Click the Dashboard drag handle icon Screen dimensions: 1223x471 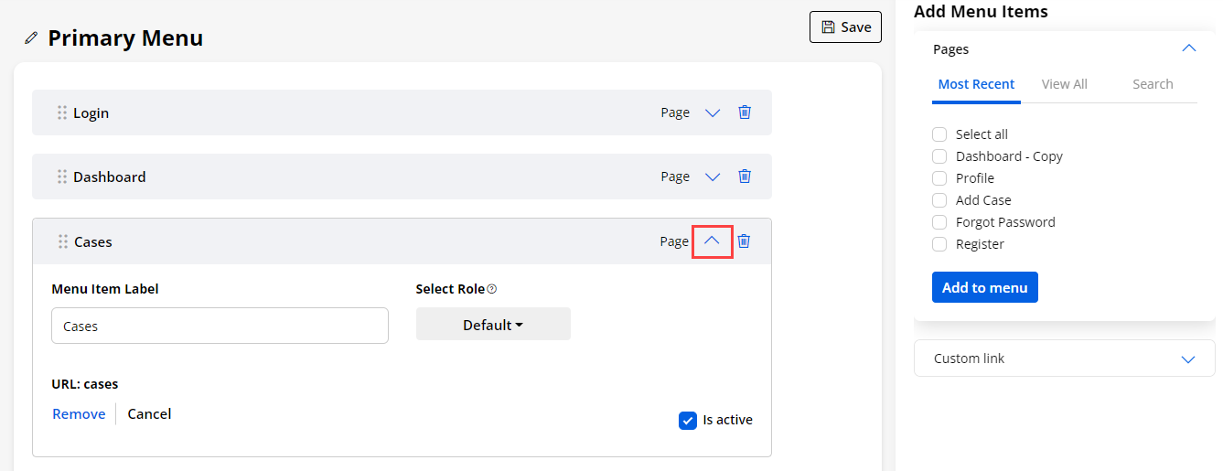click(x=62, y=177)
